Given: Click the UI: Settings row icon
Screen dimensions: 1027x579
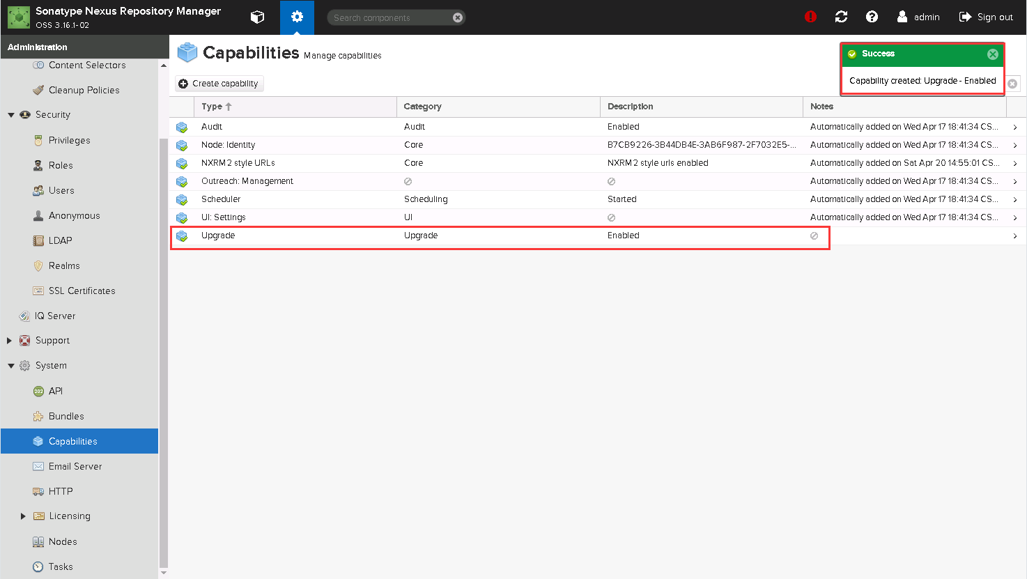Looking at the screenshot, I should point(182,217).
